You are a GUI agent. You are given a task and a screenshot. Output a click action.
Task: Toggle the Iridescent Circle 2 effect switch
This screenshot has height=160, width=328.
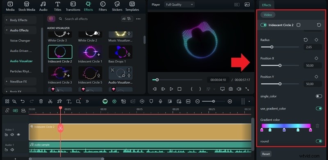[x=264, y=25]
